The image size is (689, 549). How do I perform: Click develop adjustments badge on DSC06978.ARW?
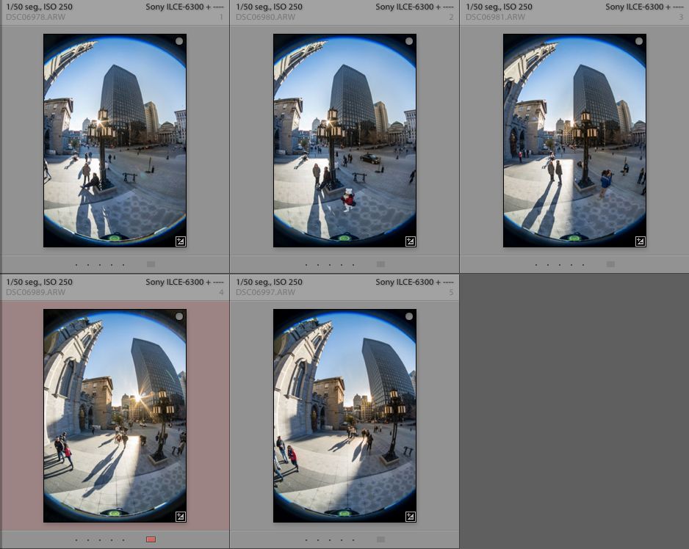click(180, 241)
